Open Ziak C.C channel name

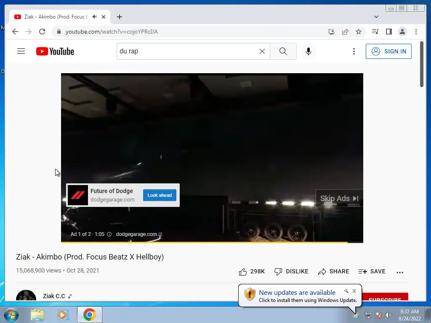[x=54, y=296]
